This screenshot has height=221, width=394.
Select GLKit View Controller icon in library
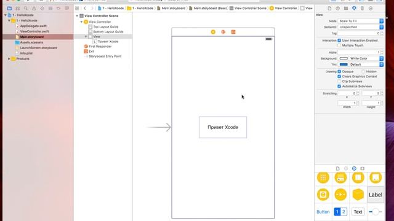(x=323, y=195)
